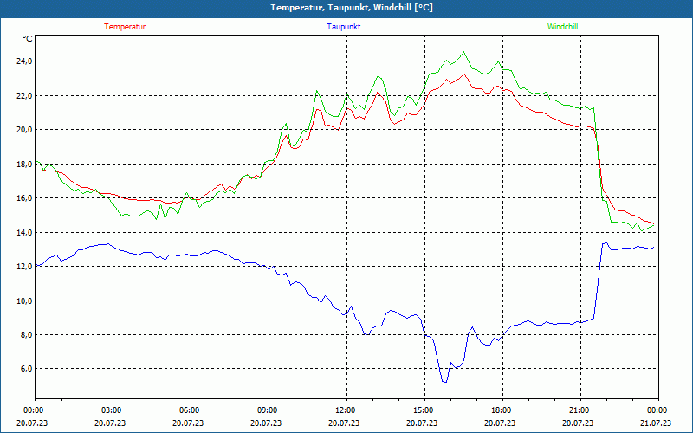Click the '16,0' y-axis value
The image size is (693, 433).
(24, 198)
